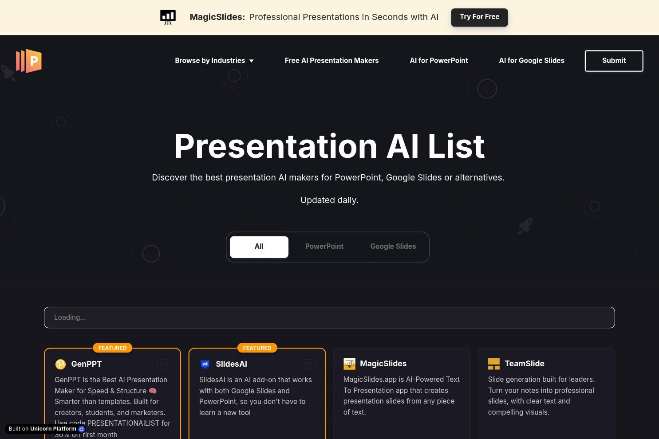Switch to the Google Slides filter
659x439 pixels.
coord(393,247)
